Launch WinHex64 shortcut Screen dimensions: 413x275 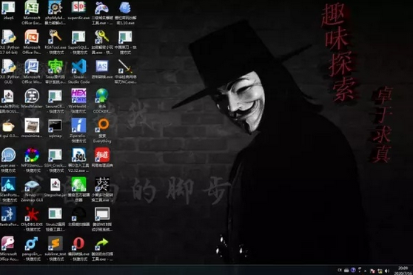[78, 102]
